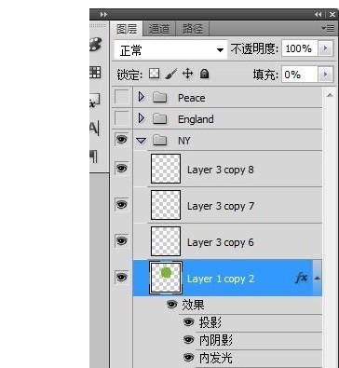Open the layers panel options menu
Screen dimensions: 339x368
[328, 29]
